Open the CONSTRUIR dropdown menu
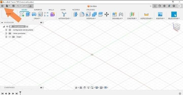This screenshot has width=183, height=95. point(132,19)
